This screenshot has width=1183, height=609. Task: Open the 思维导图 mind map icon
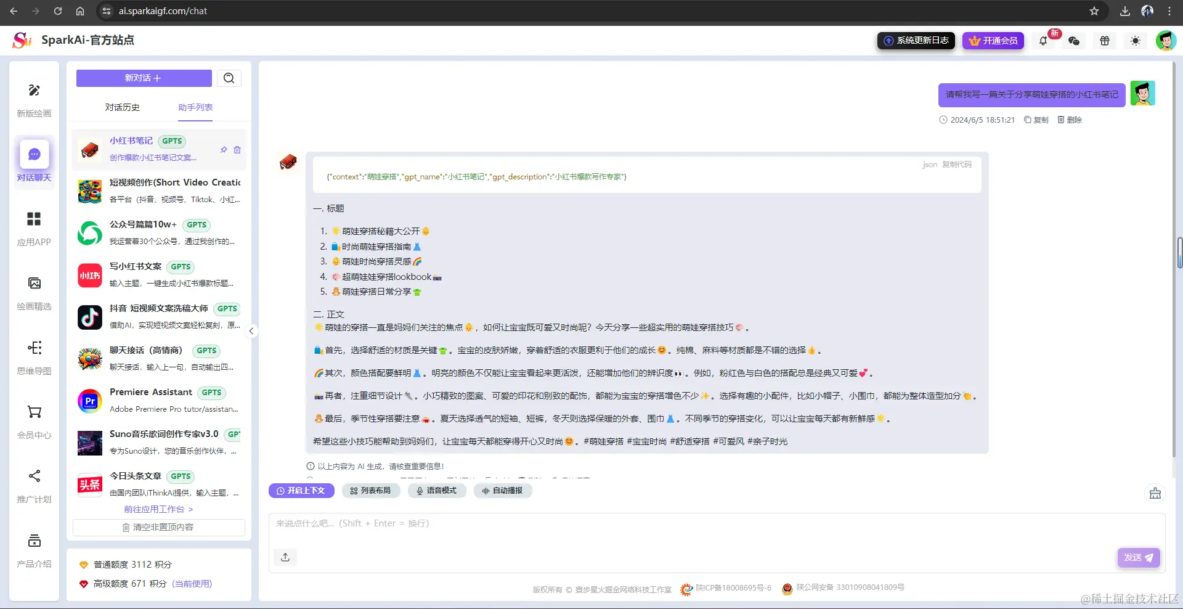(34, 348)
